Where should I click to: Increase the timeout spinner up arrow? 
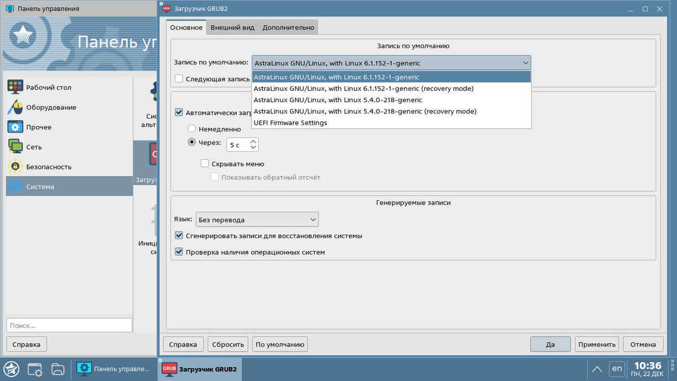(x=253, y=141)
